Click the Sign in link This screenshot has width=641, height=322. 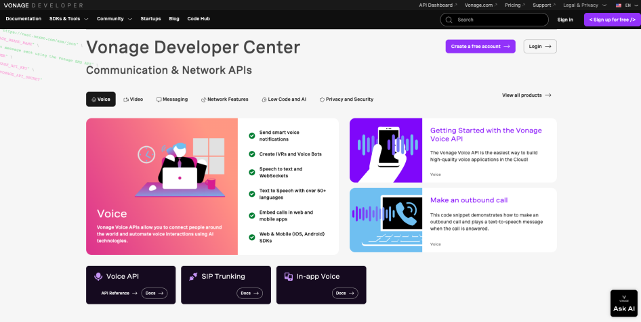(565, 20)
